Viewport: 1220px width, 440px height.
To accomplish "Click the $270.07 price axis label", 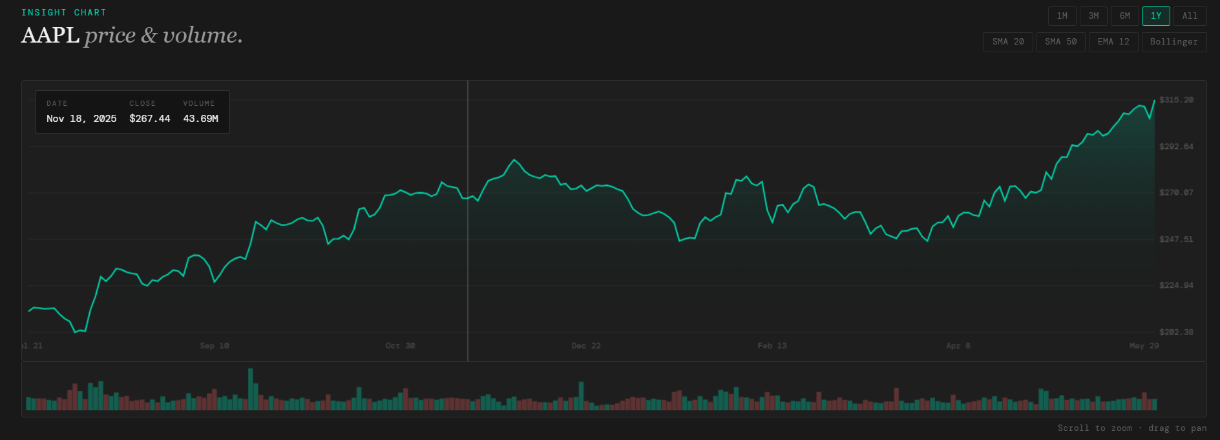I will click(1176, 193).
